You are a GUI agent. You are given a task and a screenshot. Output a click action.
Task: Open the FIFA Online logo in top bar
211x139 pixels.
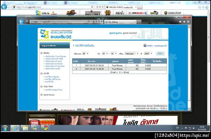[137, 13]
